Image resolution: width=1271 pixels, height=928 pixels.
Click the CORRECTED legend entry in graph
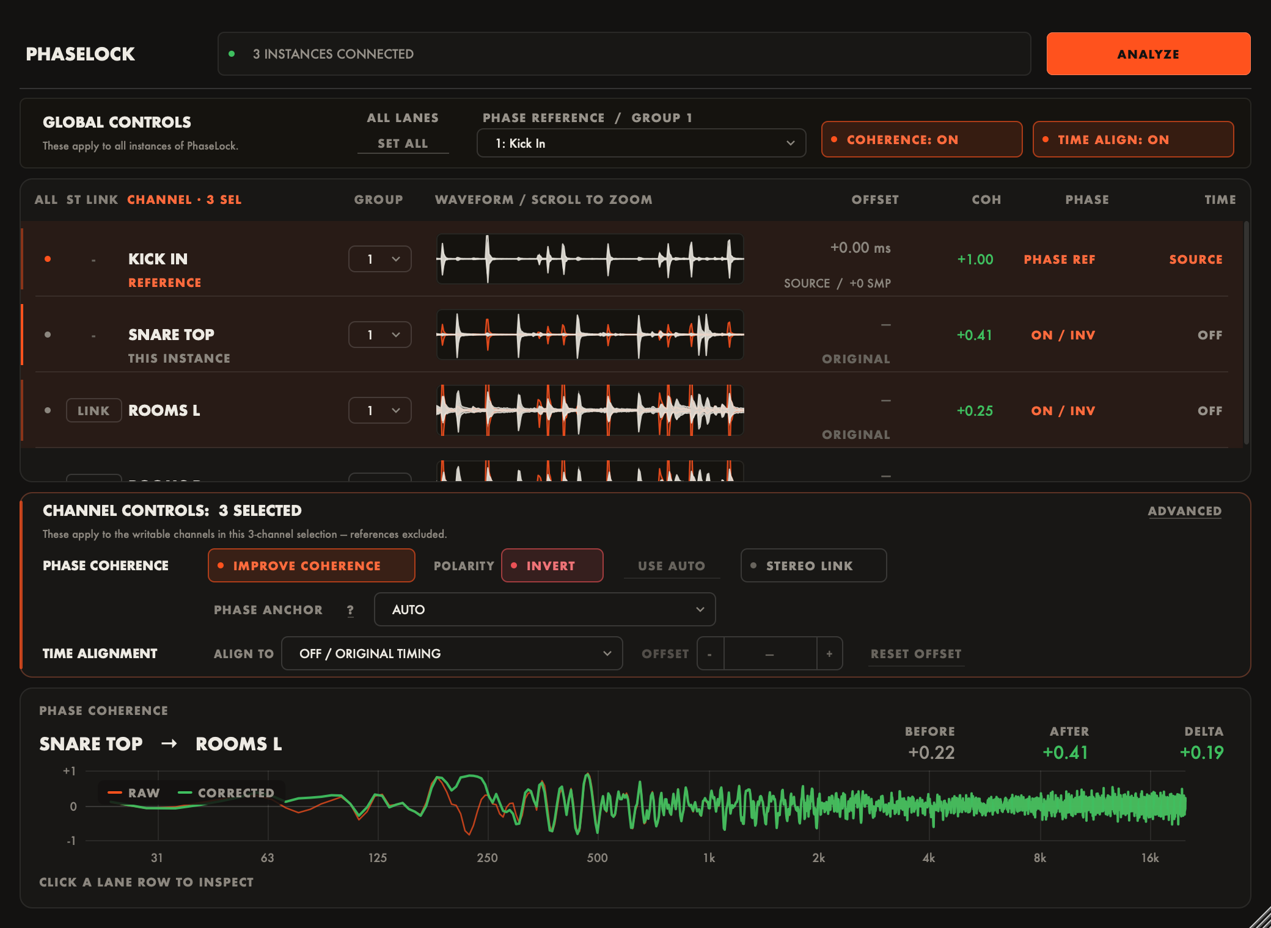pos(226,792)
